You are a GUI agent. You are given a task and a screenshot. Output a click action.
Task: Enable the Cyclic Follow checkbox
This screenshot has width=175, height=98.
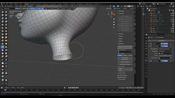(x=118, y=74)
